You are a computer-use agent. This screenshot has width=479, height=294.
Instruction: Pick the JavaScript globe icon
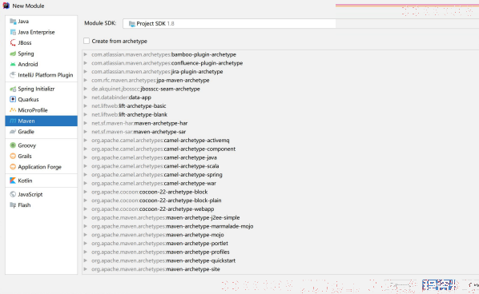click(x=13, y=194)
